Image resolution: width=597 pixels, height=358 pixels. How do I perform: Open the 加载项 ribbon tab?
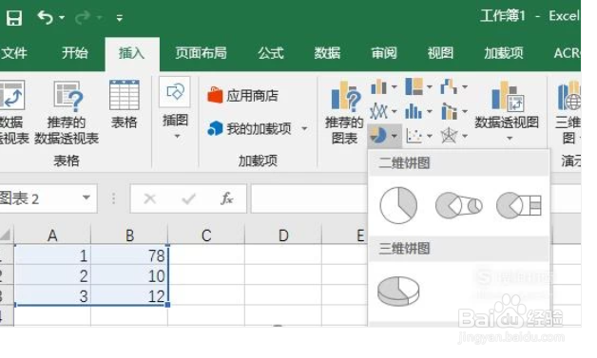click(x=503, y=53)
